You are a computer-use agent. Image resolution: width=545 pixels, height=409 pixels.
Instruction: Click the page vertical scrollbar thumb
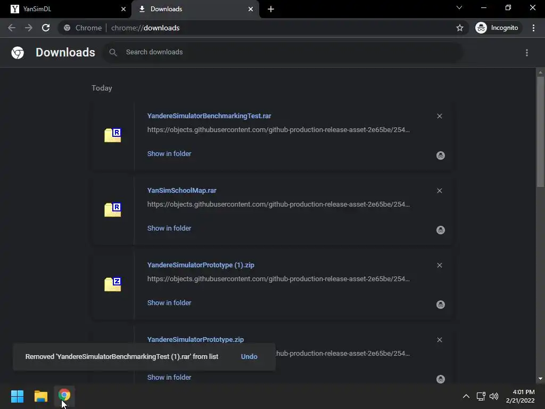point(540,132)
